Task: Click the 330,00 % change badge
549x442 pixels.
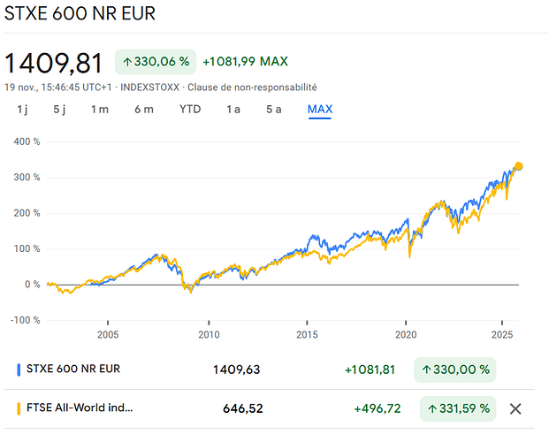Action: (x=454, y=369)
